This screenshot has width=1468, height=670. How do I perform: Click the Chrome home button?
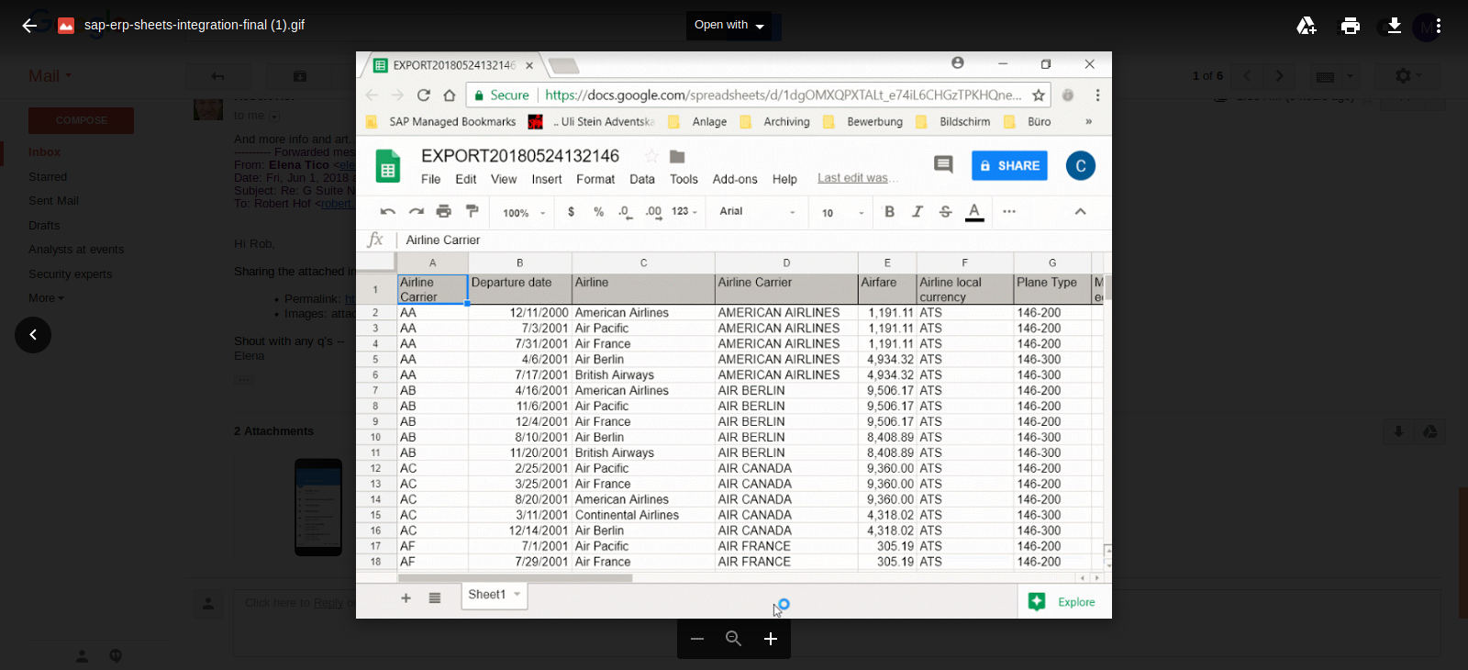(x=450, y=95)
